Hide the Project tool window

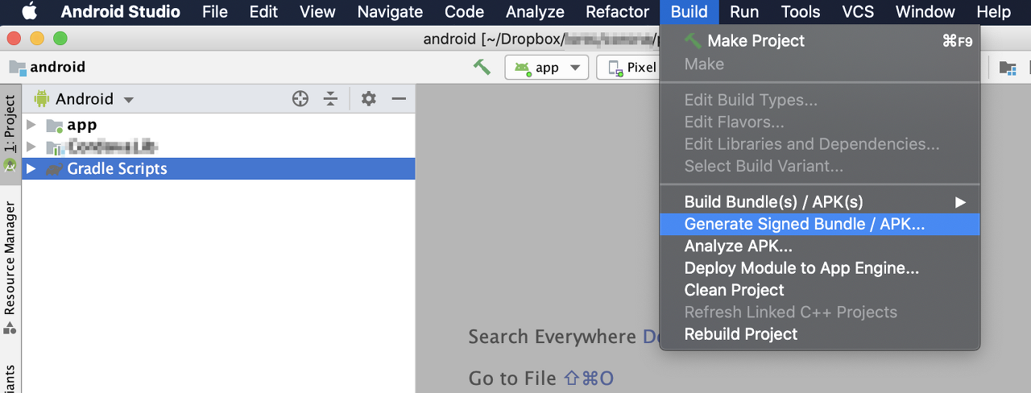[x=399, y=98]
